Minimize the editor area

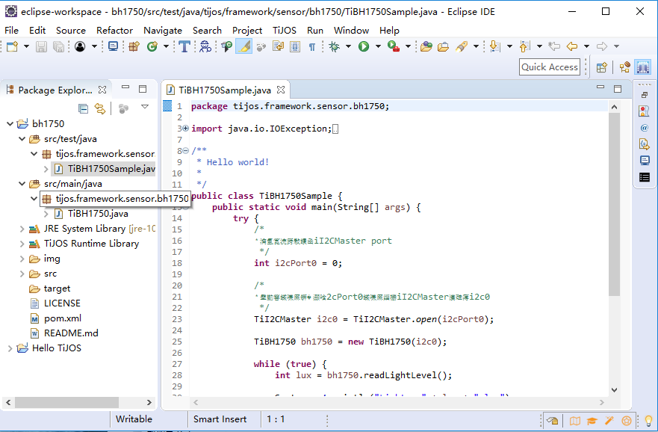[600, 87]
